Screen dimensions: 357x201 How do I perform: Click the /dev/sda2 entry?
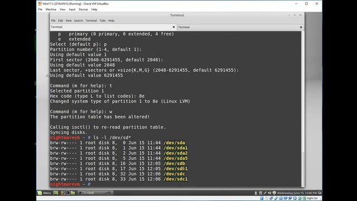point(176,153)
